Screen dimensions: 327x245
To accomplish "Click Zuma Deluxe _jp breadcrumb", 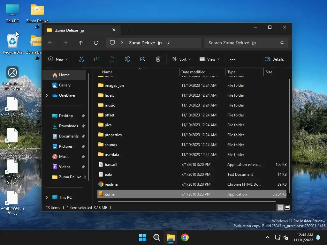I will 145,43.
